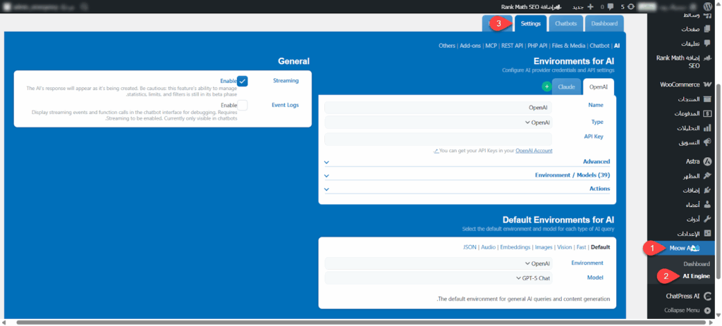The width and height of the screenshot is (722, 326).
Task: Open the media (وسائط) sidebar icon
Action: pyautogui.click(x=707, y=16)
